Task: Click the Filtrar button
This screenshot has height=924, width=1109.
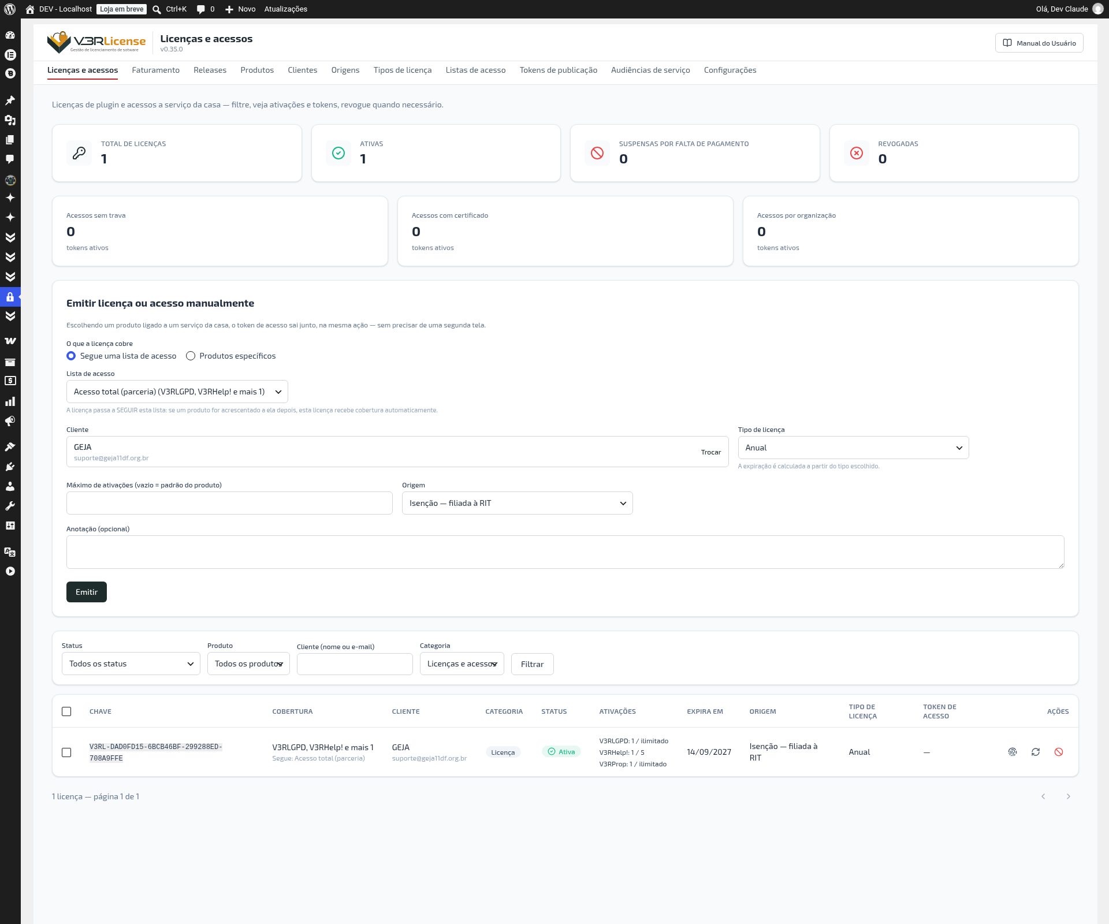Action: click(x=532, y=664)
